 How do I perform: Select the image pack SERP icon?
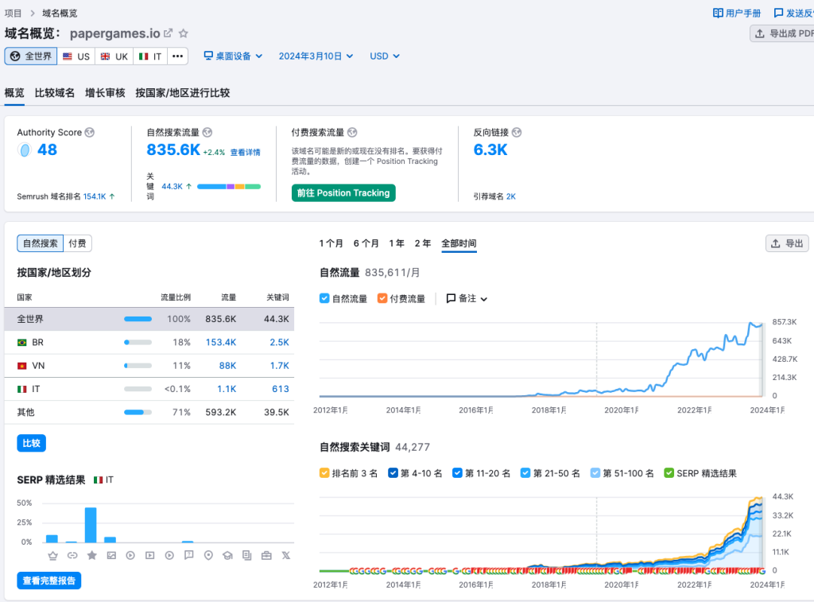pos(111,555)
